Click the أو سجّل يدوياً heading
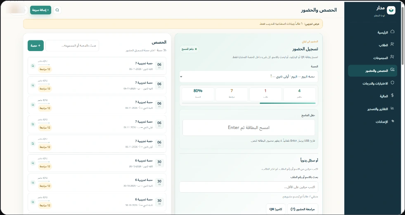Image resolution: width=405 pixels, height=215 pixels. [309, 160]
